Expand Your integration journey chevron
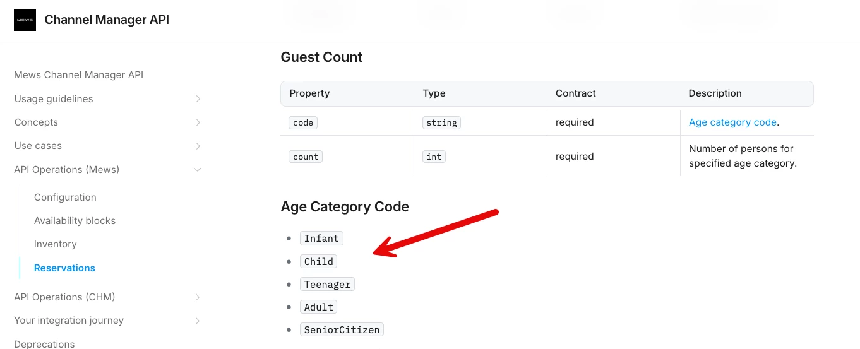This screenshot has width=860, height=349. pyautogui.click(x=198, y=321)
